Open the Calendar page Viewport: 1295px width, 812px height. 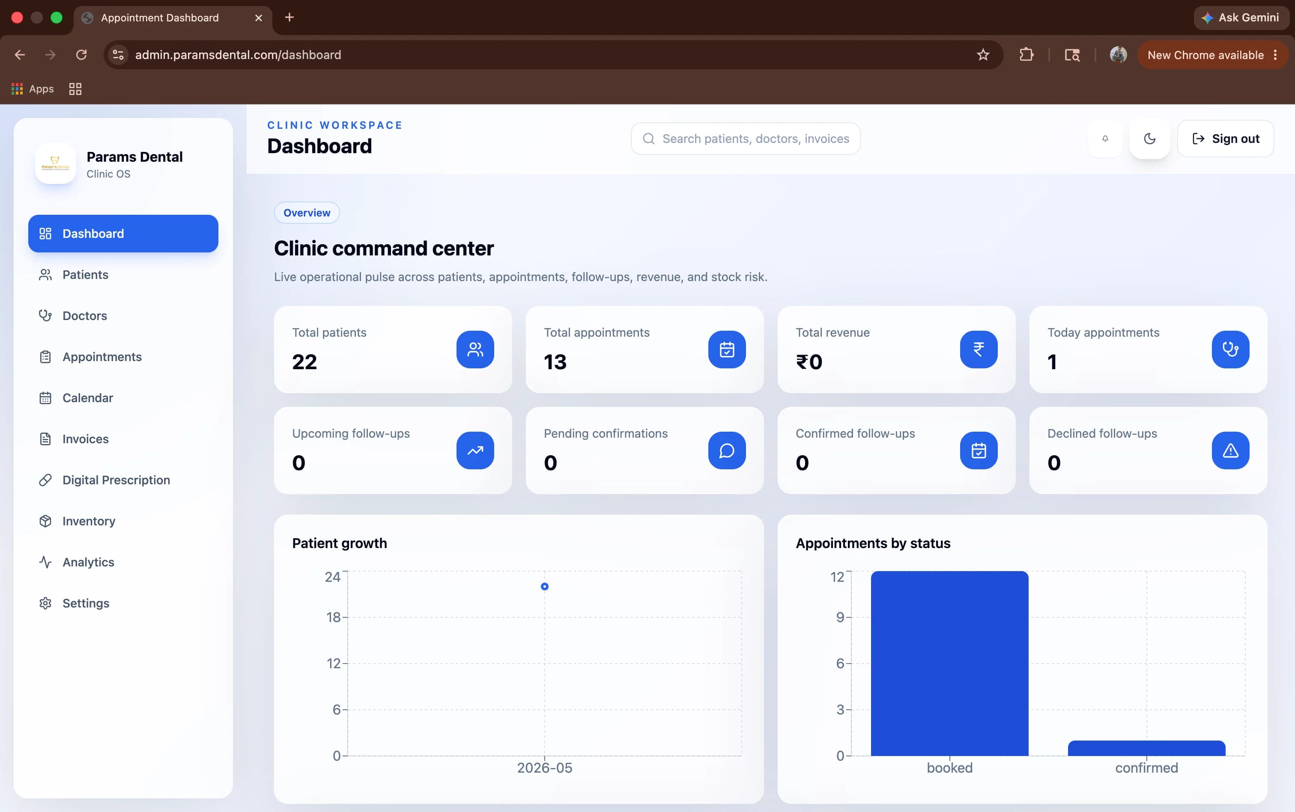[123, 398]
